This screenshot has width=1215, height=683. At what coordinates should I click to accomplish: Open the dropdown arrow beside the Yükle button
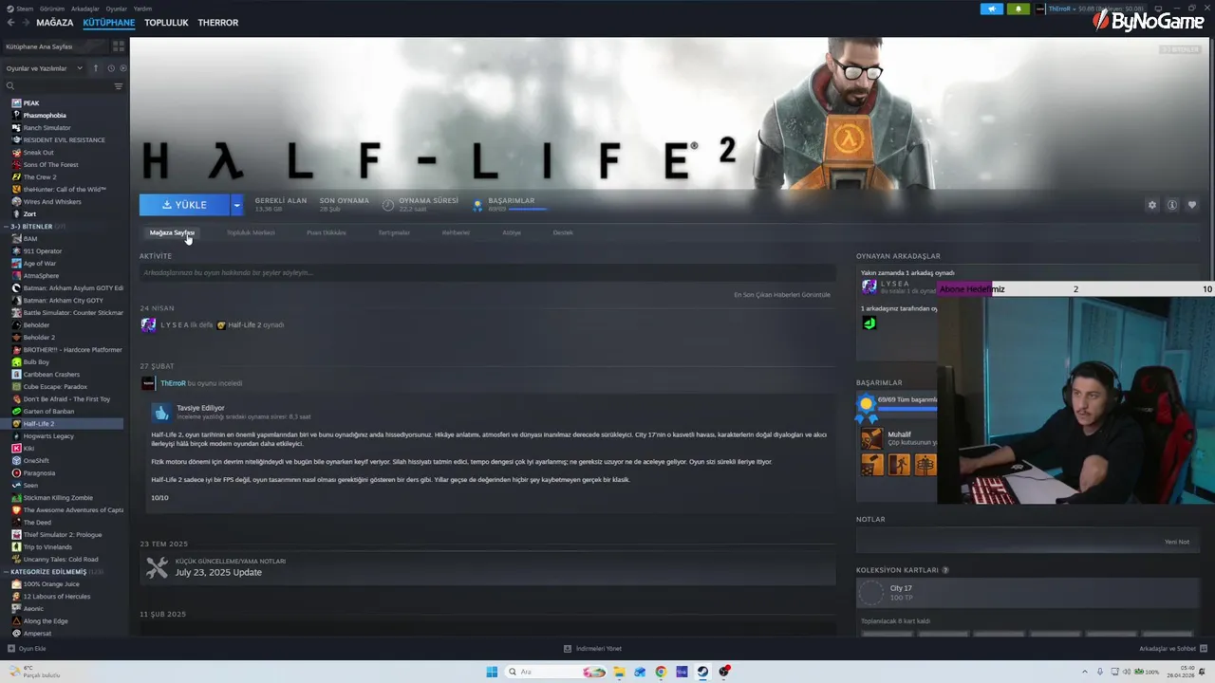[x=236, y=205]
